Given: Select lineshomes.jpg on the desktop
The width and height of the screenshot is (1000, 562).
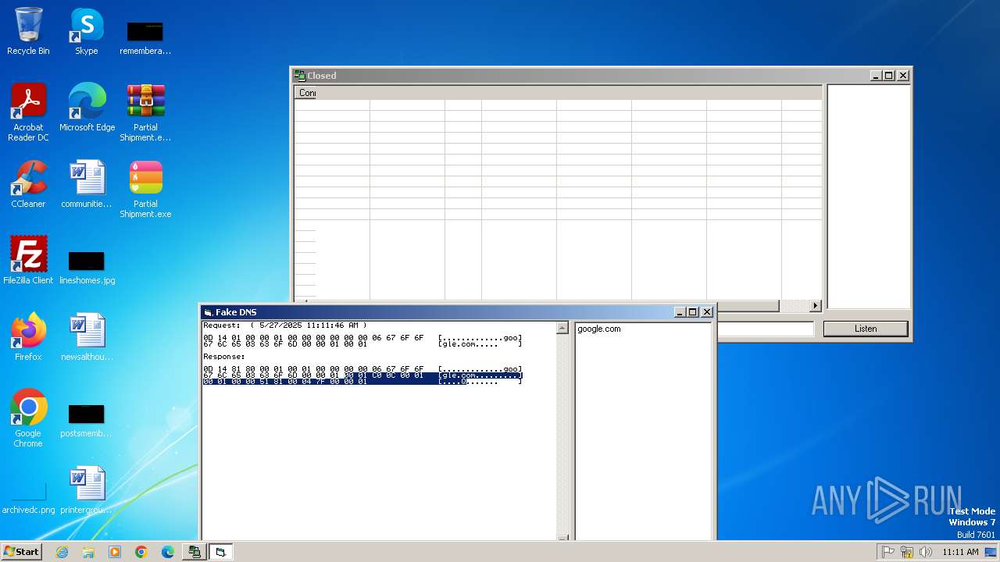Looking at the screenshot, I should [x=87, y=265].
